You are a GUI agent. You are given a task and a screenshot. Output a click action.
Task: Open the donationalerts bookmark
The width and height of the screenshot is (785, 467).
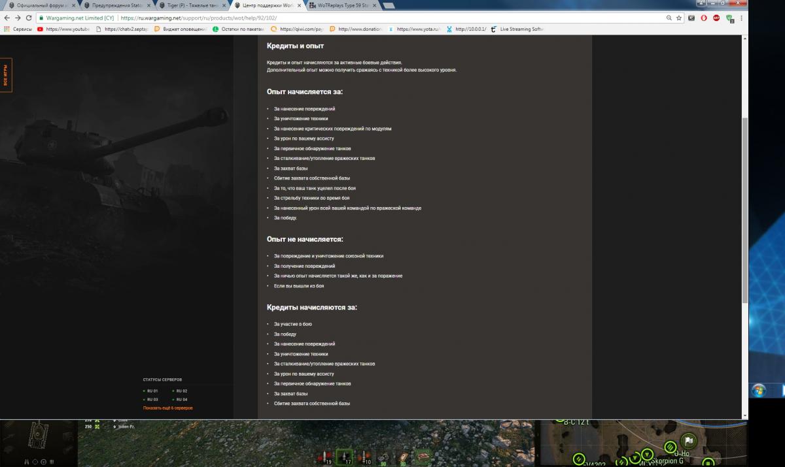point(356,29)
